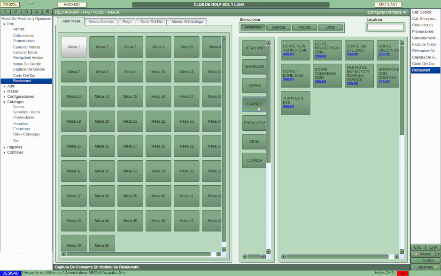Select the Bebidas category filter

pos(279,27)
